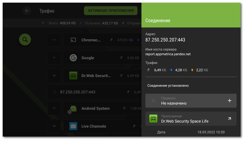Switch to the Активные приложения tab

pyautogui.click(x=111, y=11)
